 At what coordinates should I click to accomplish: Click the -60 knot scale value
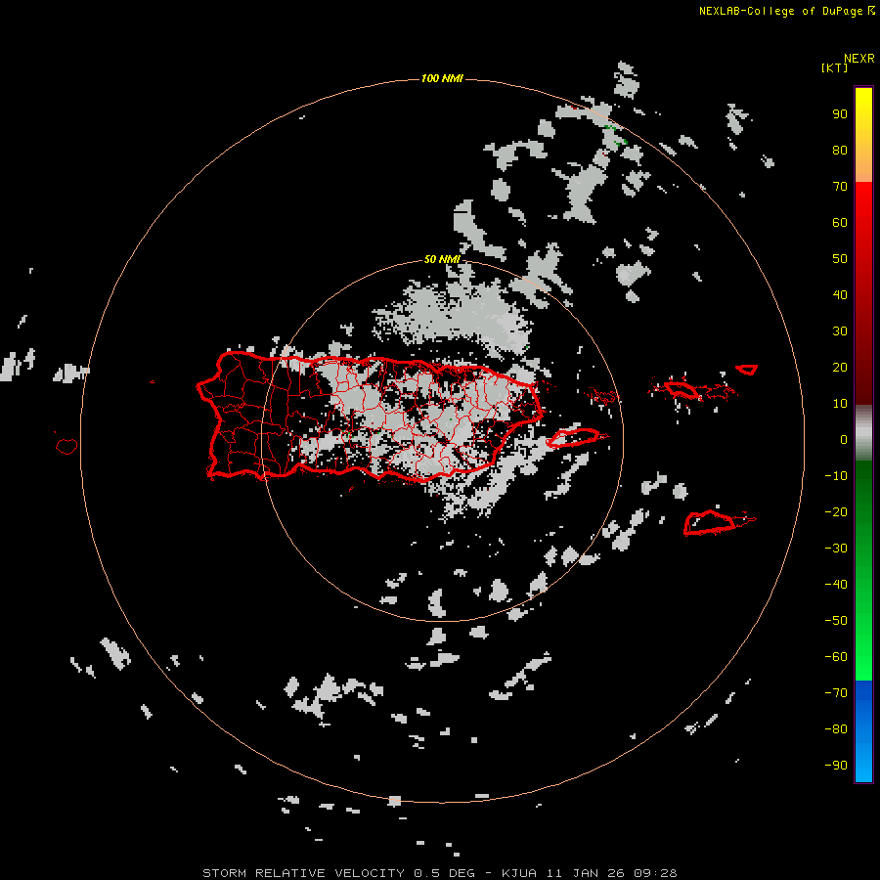[x=836, y=657]
